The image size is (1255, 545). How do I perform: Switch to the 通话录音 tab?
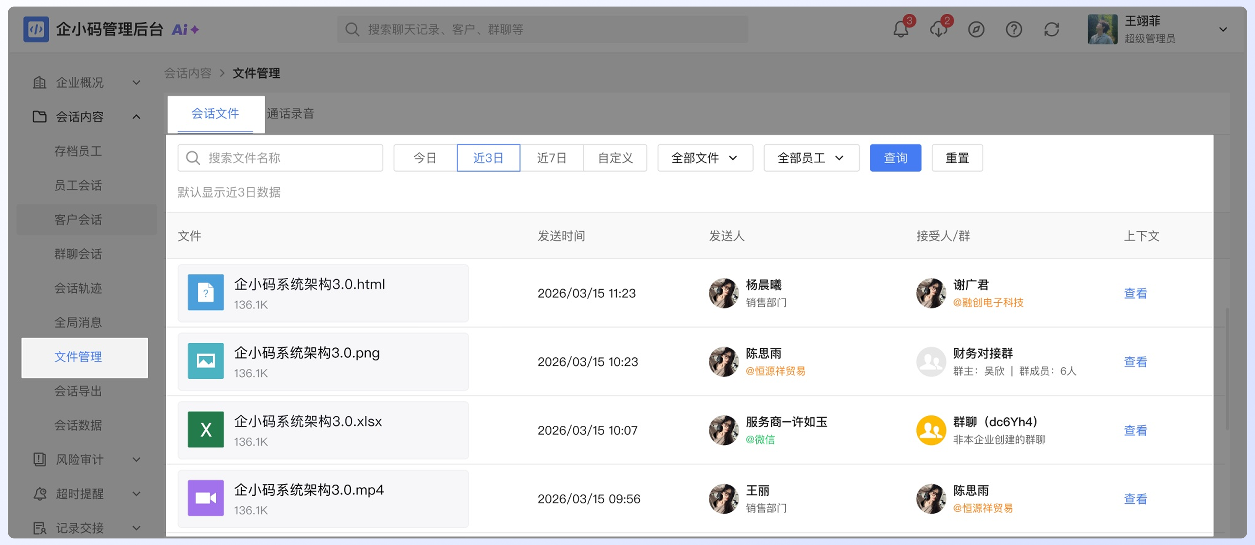291,114
